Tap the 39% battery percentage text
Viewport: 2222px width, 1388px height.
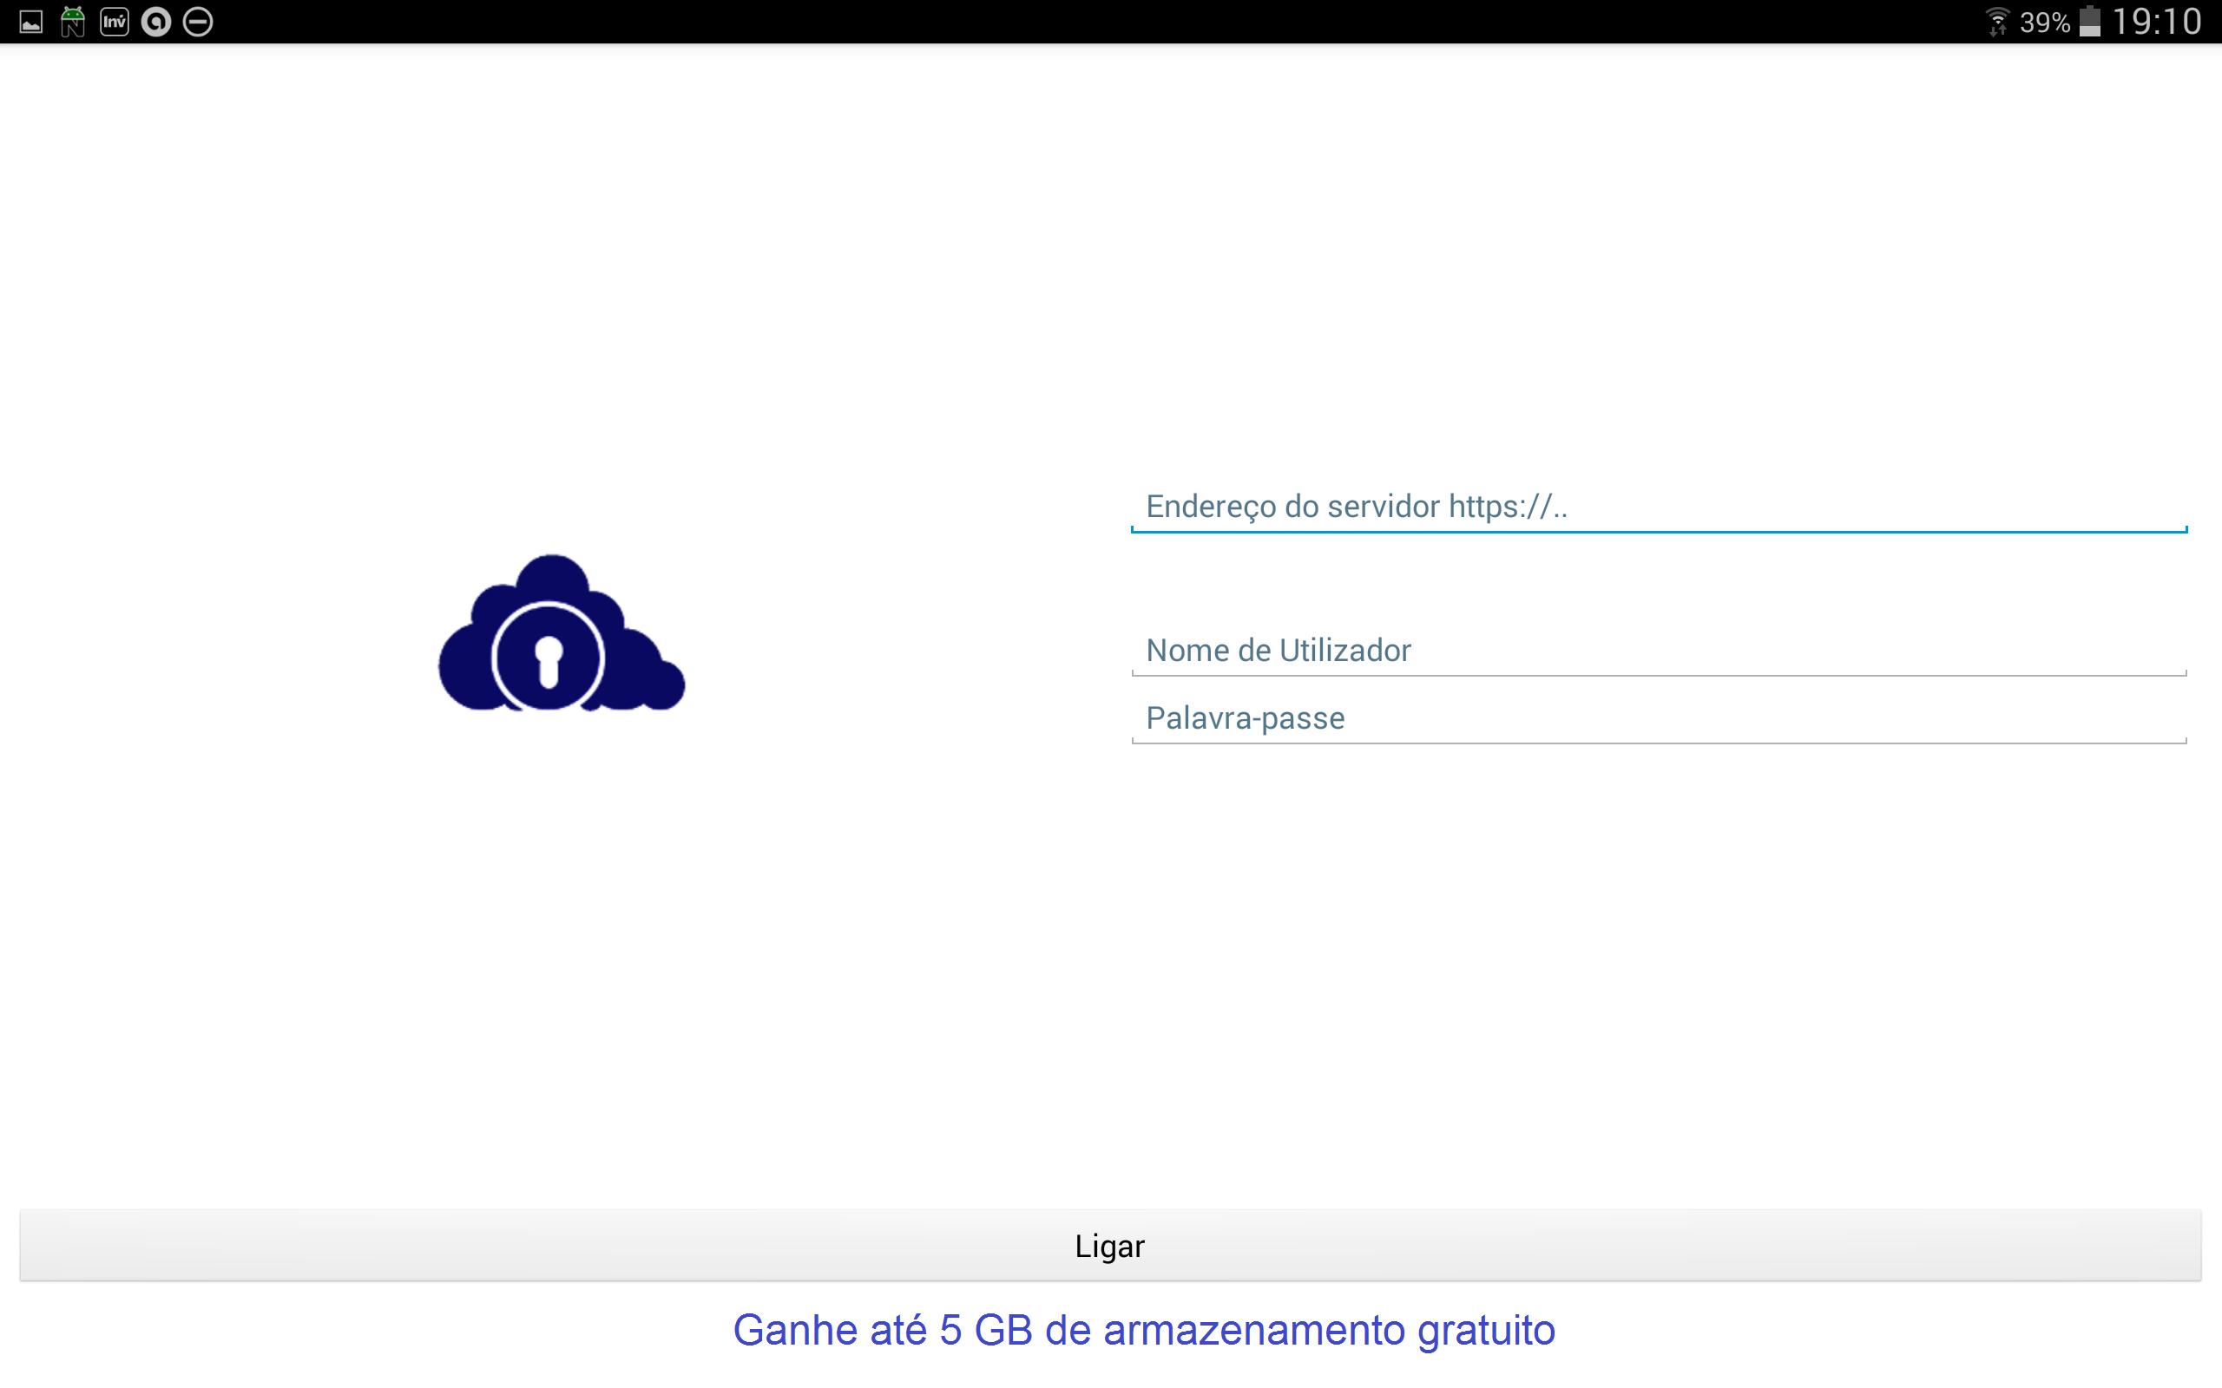pyautogui.click(x=2045, y=23)
